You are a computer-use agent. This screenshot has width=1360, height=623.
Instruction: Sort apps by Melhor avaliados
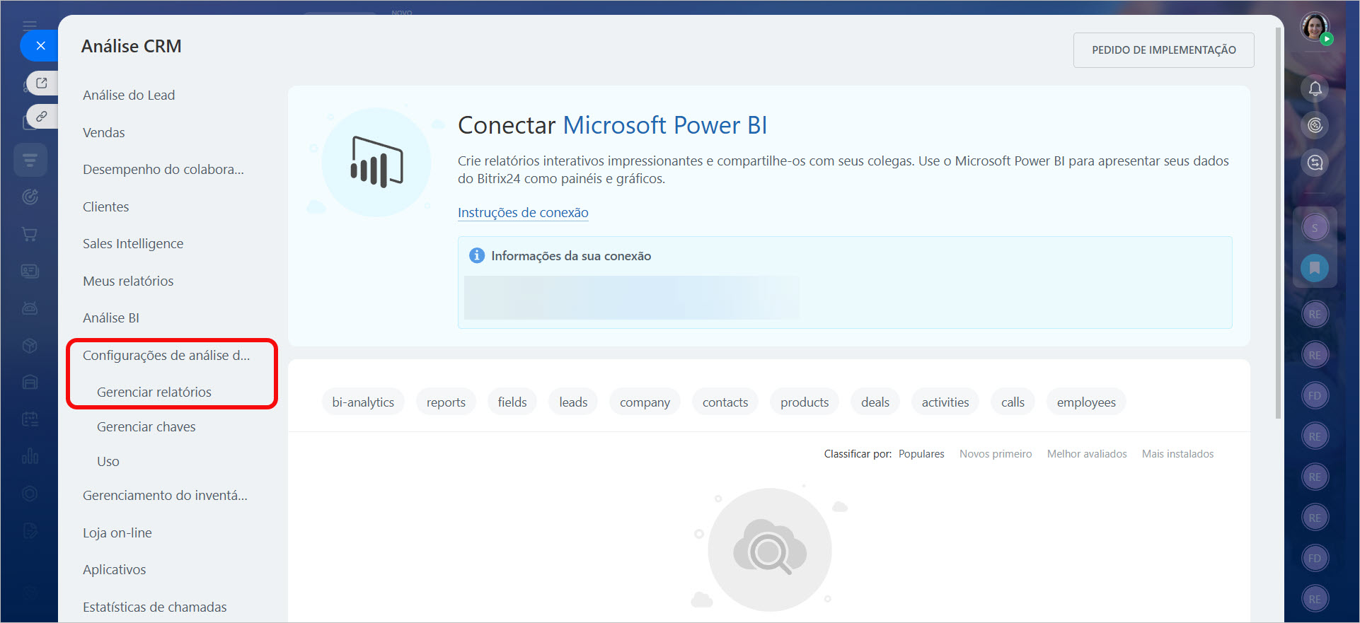click(x=1086, y=454)
